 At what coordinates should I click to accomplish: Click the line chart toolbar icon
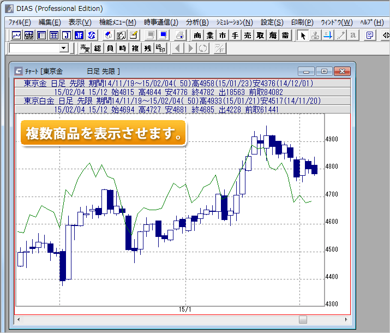coord(16,35)
